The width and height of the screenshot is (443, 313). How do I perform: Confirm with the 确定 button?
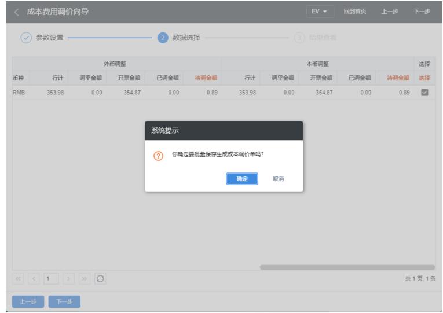point(242,179)
